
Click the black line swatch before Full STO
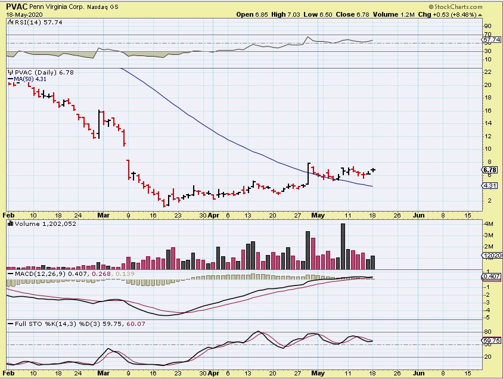[11, 324]
